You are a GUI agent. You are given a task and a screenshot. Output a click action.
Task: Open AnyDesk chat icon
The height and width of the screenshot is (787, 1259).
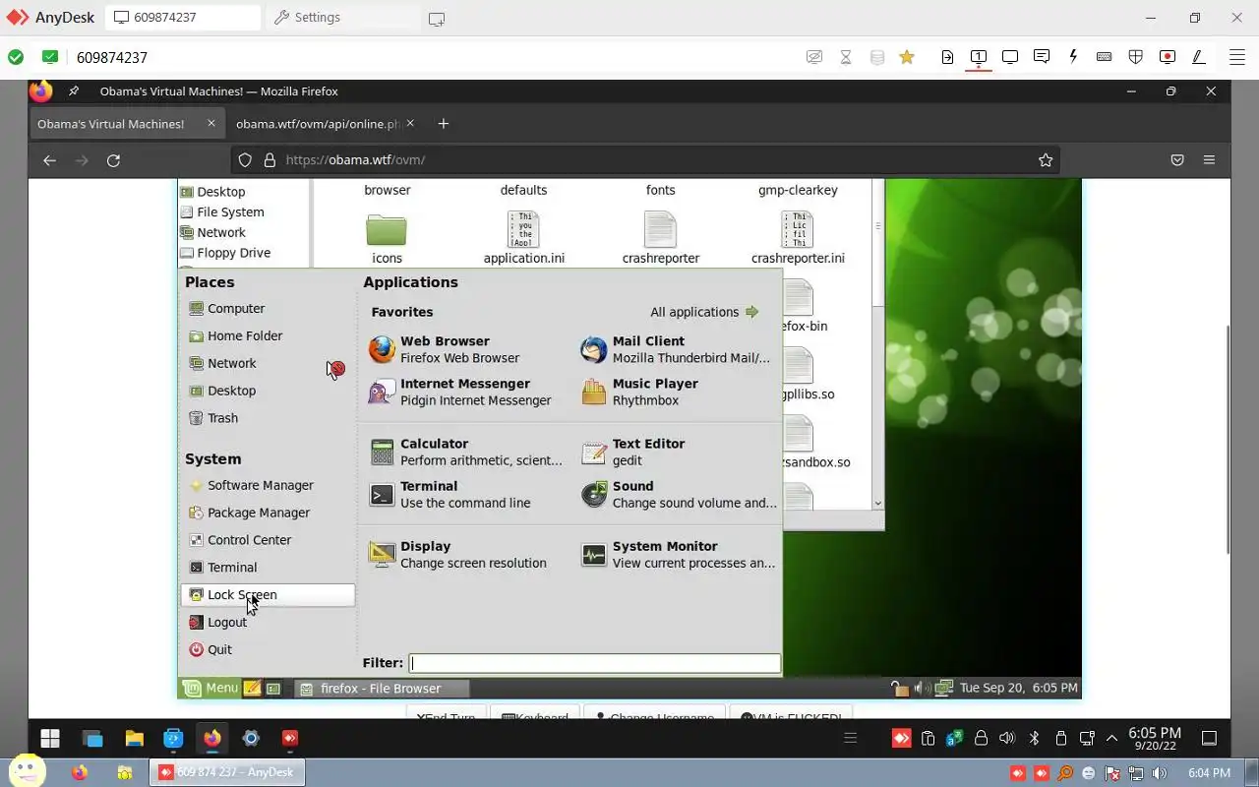pos(1042,57)
